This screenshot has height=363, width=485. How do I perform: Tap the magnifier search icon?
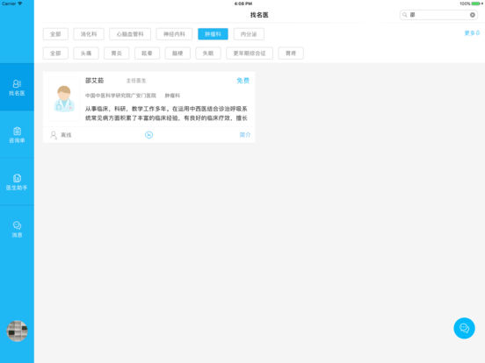click(404, 15)
